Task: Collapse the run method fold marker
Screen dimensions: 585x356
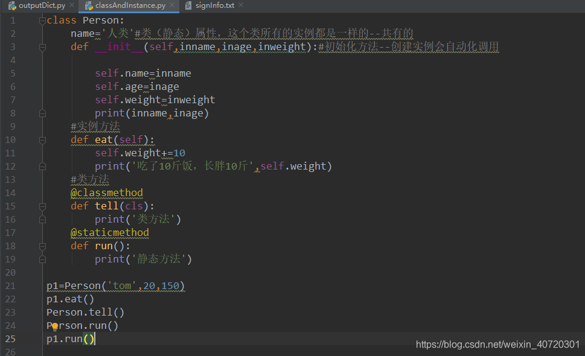Action: [42, 246]
